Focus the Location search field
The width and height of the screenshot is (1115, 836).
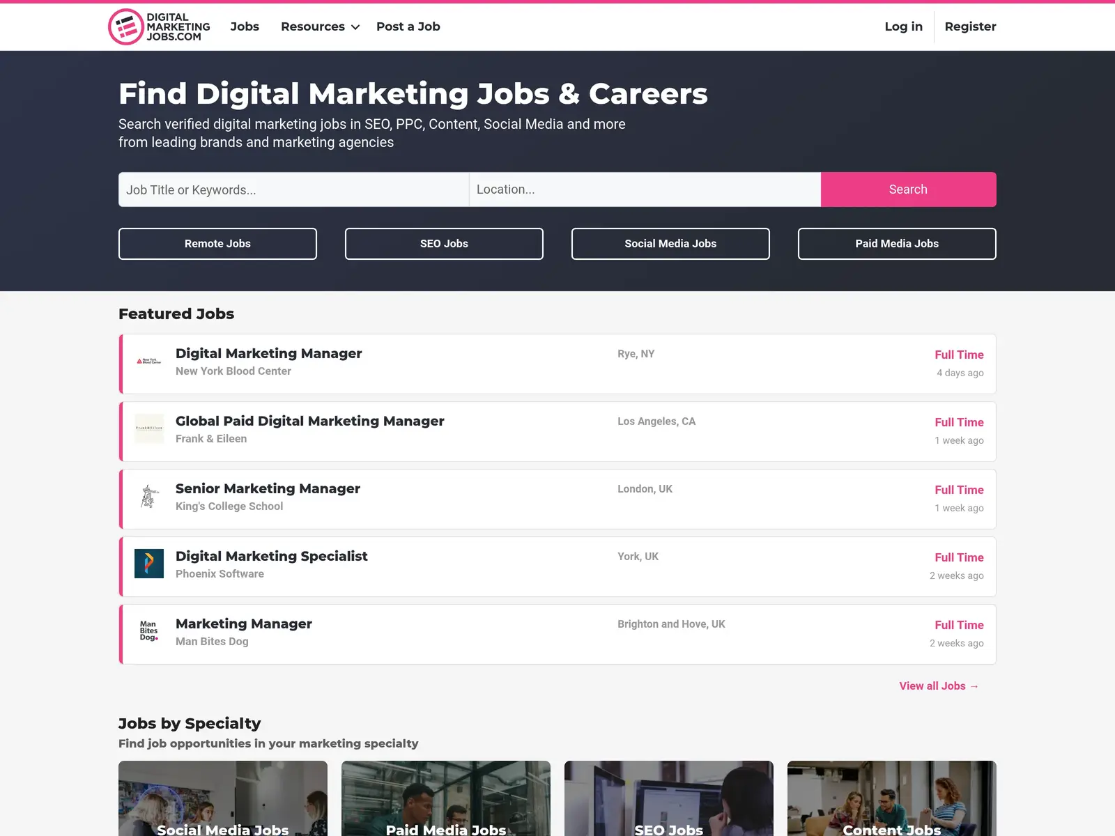(645, 189)
